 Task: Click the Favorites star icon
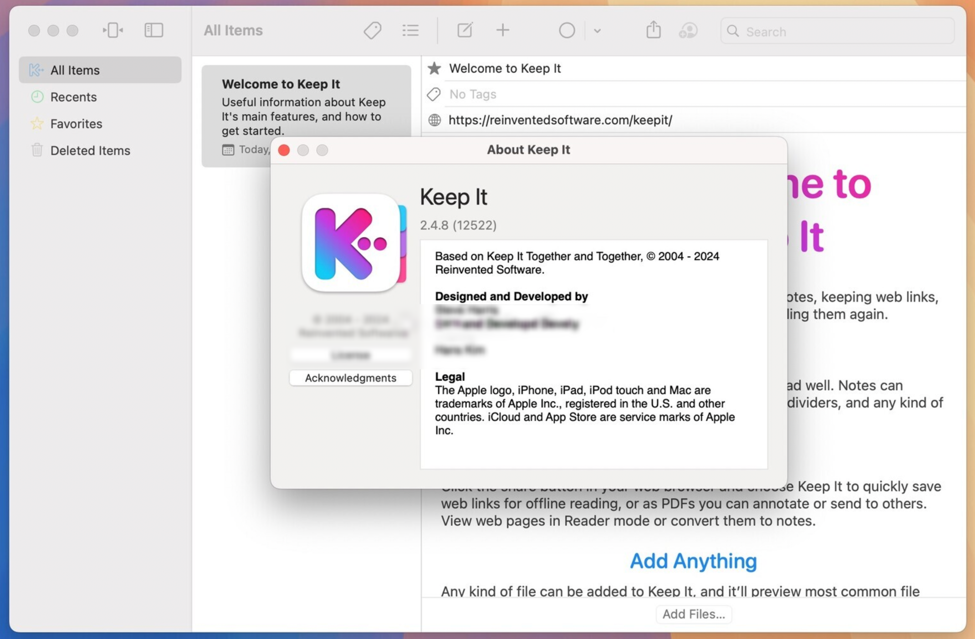pos(37,124)
